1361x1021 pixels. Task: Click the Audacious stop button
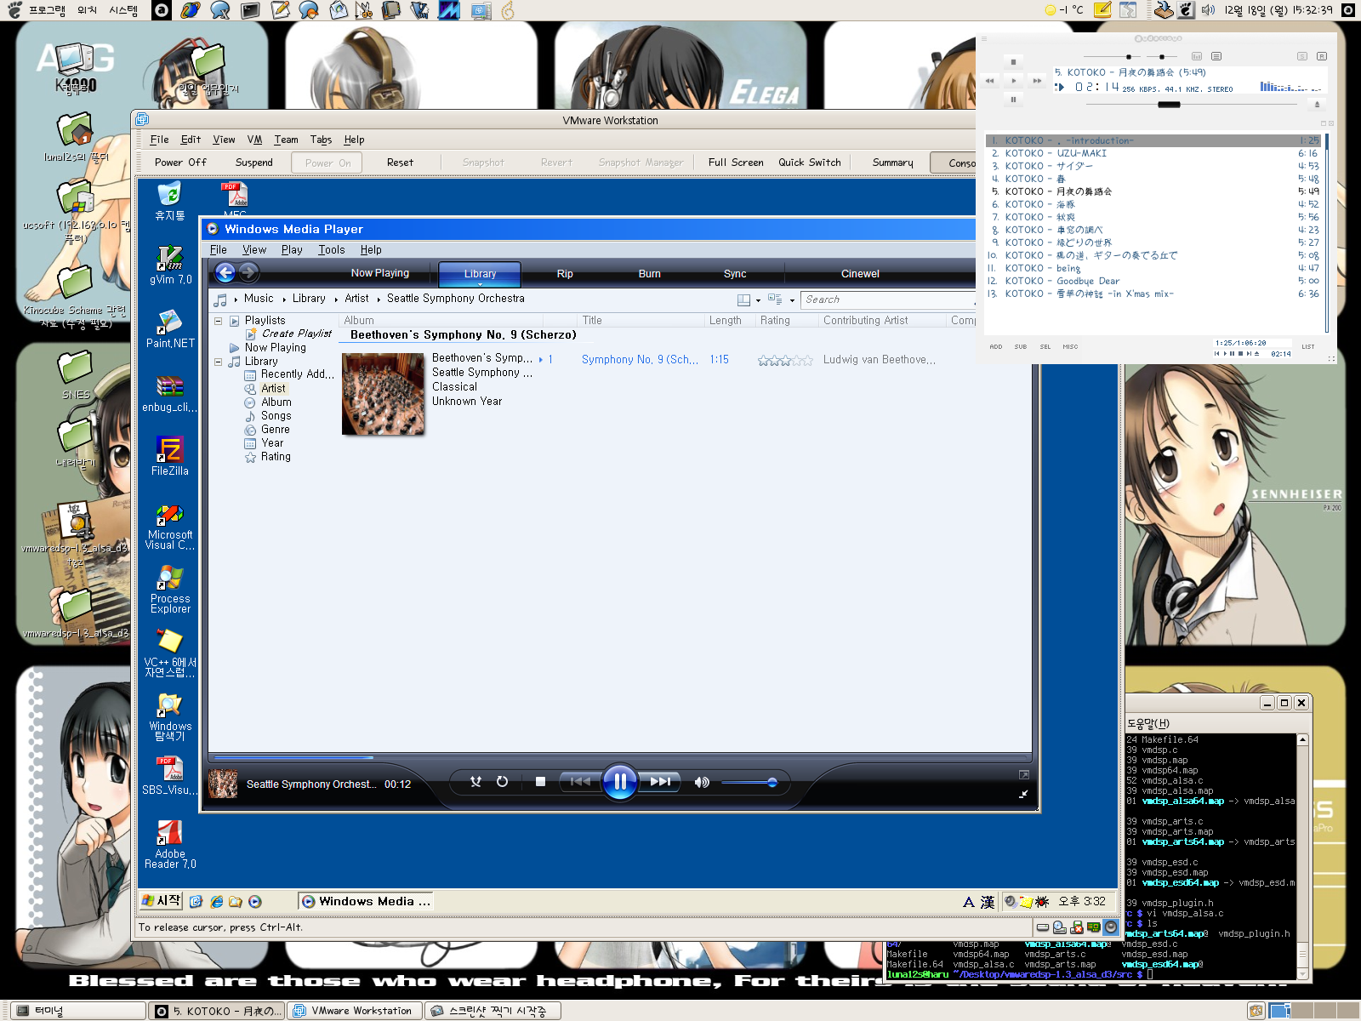(x=1013, y=62)
